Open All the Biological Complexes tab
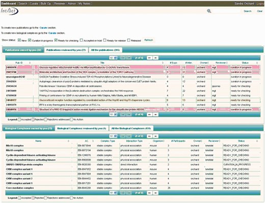 131,129
